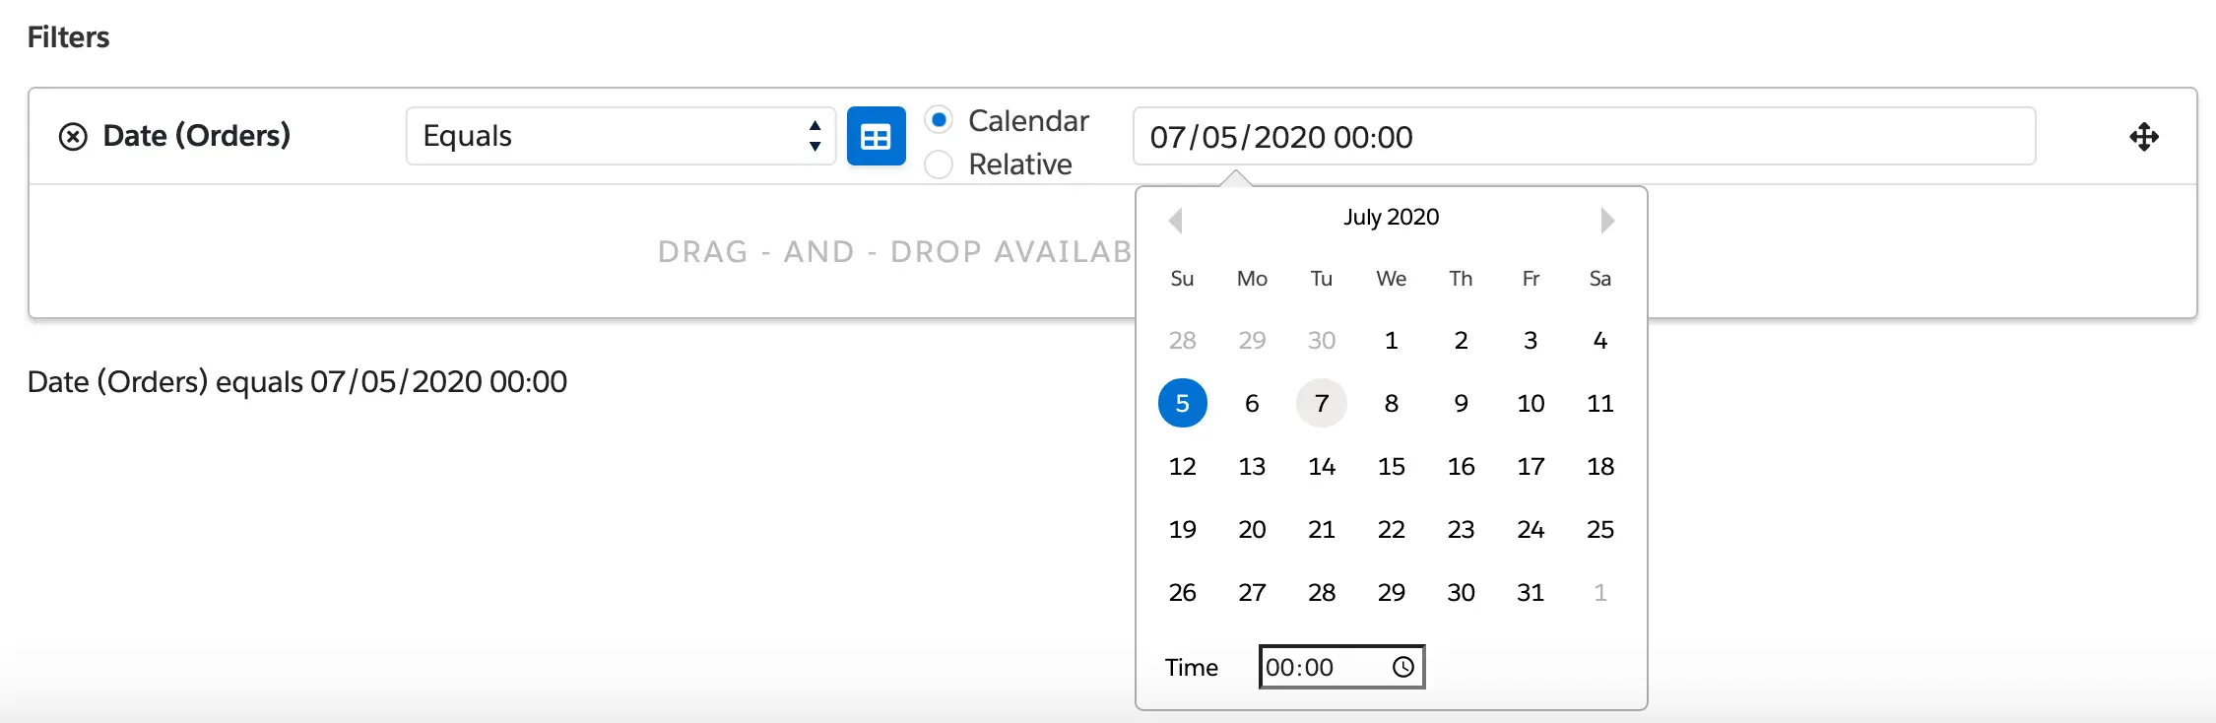Remove the Date (Orders) filter
This screenshot has width=2216, height=723.
coord(73,136)
